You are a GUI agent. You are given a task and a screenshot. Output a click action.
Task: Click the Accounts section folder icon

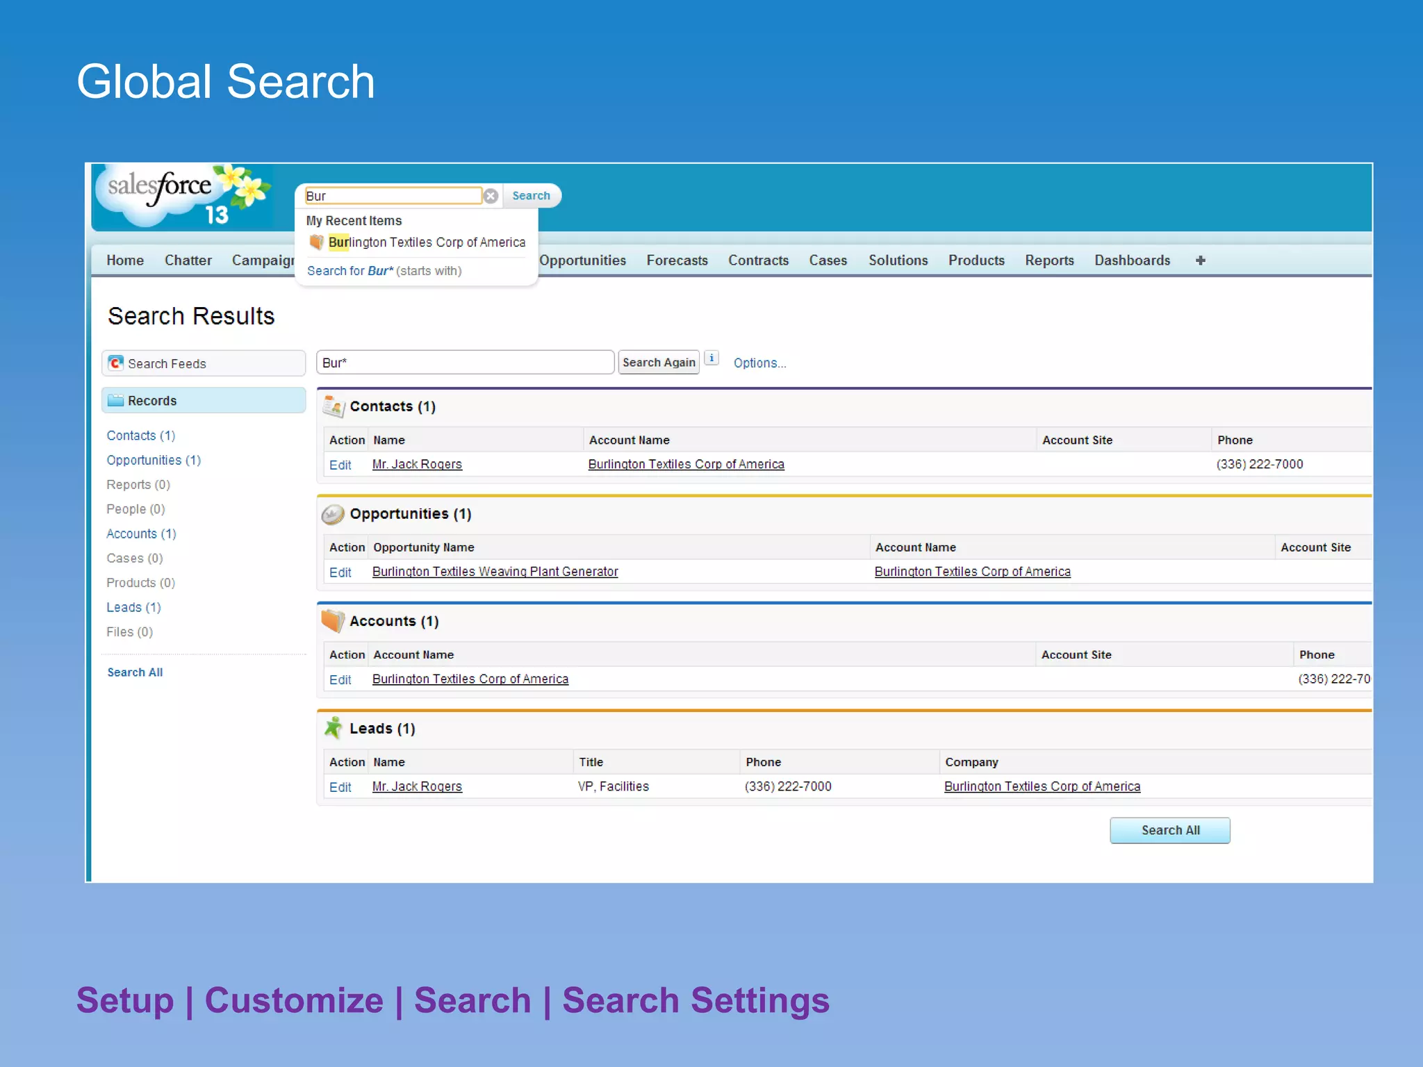[333, 621]
